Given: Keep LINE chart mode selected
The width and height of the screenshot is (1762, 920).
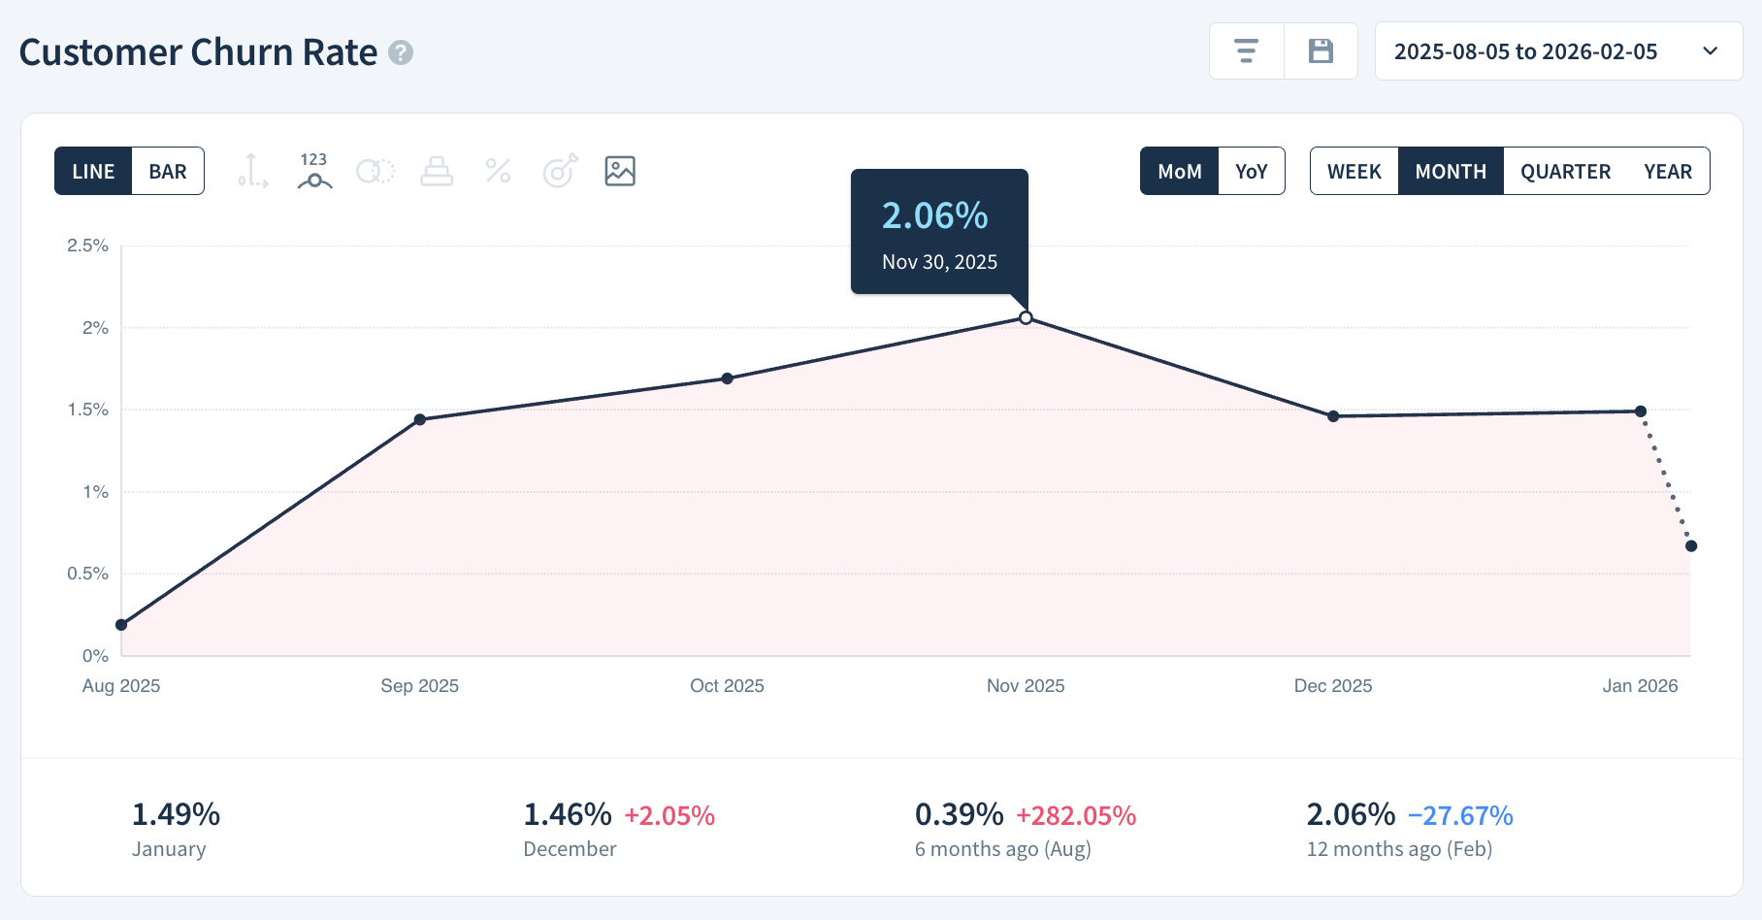Looking at the screenshot, I should tap(94, 171).
